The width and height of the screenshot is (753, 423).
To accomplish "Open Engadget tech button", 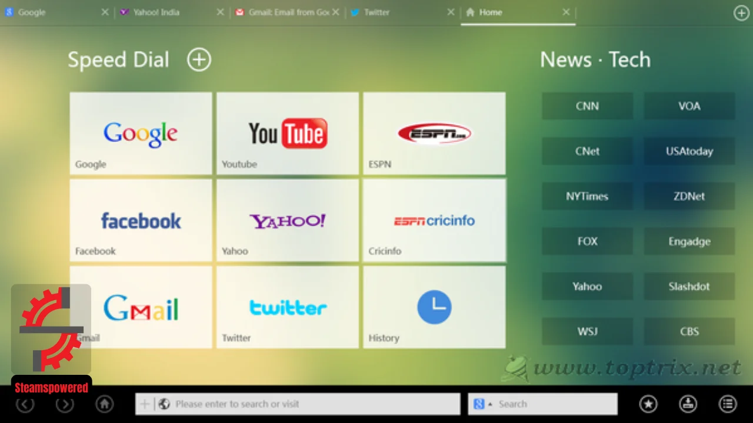I will click(689, 241).
